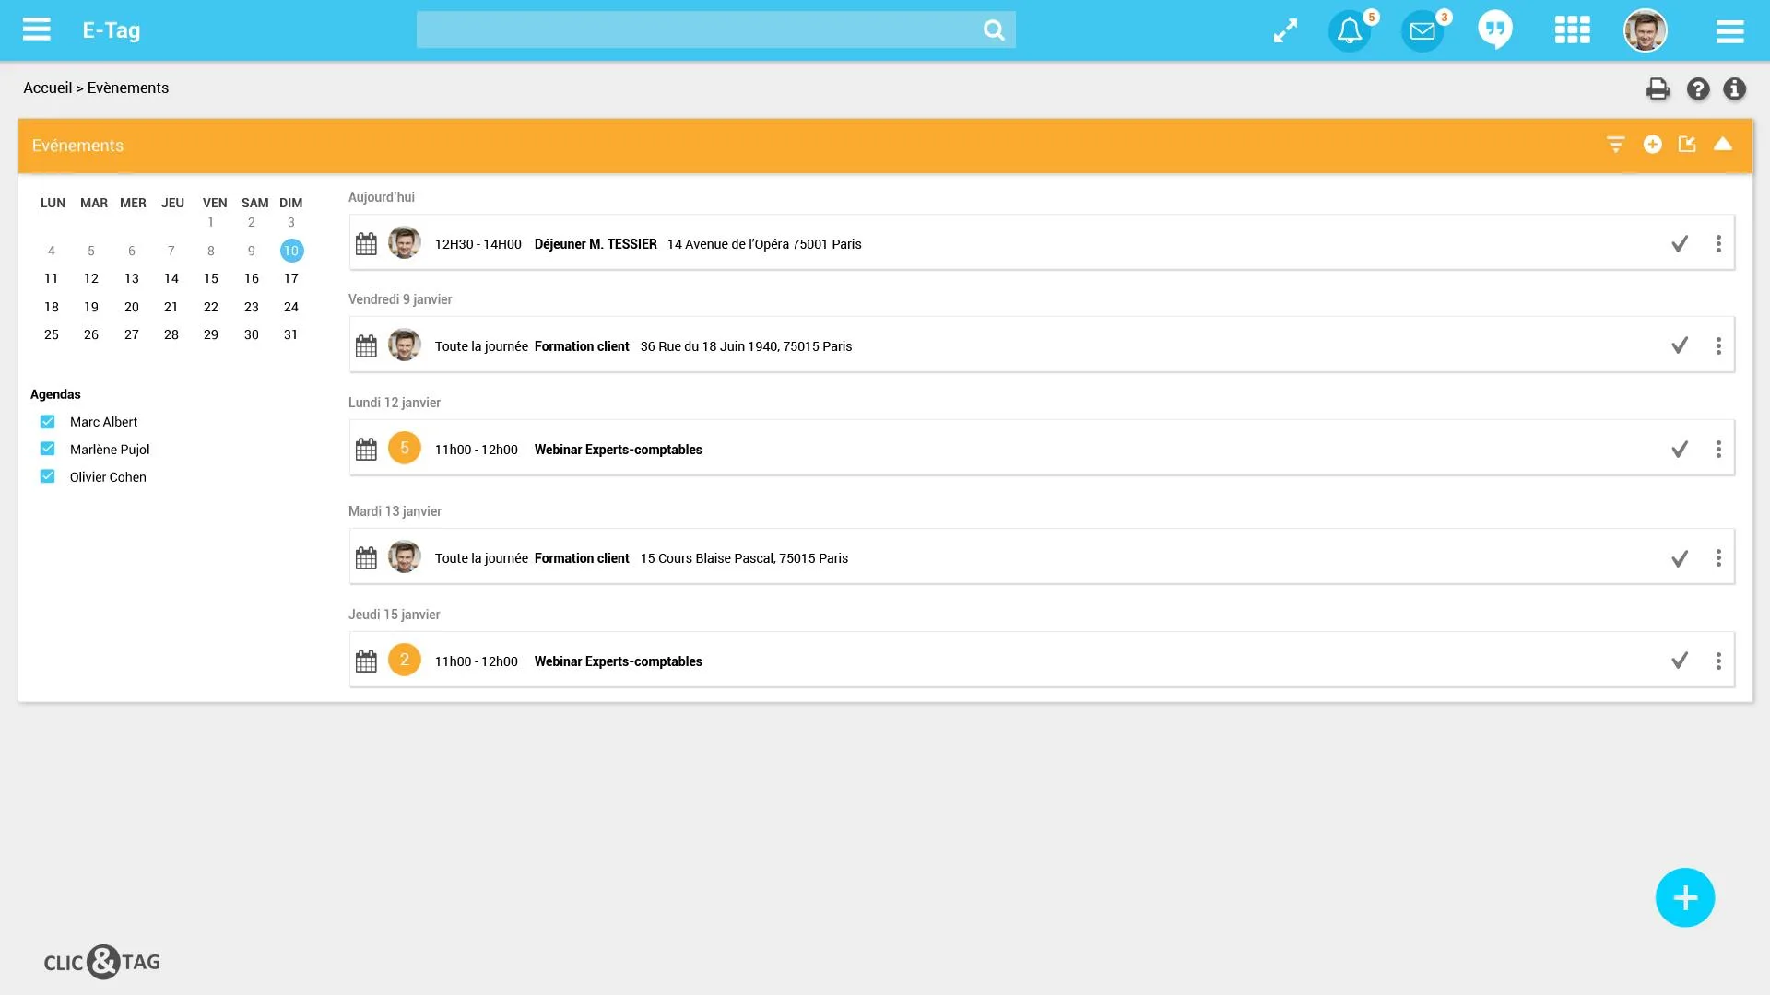The image size is (1770, 995).
Task: Open the apps grid icon
Action: coord(1573,29)
